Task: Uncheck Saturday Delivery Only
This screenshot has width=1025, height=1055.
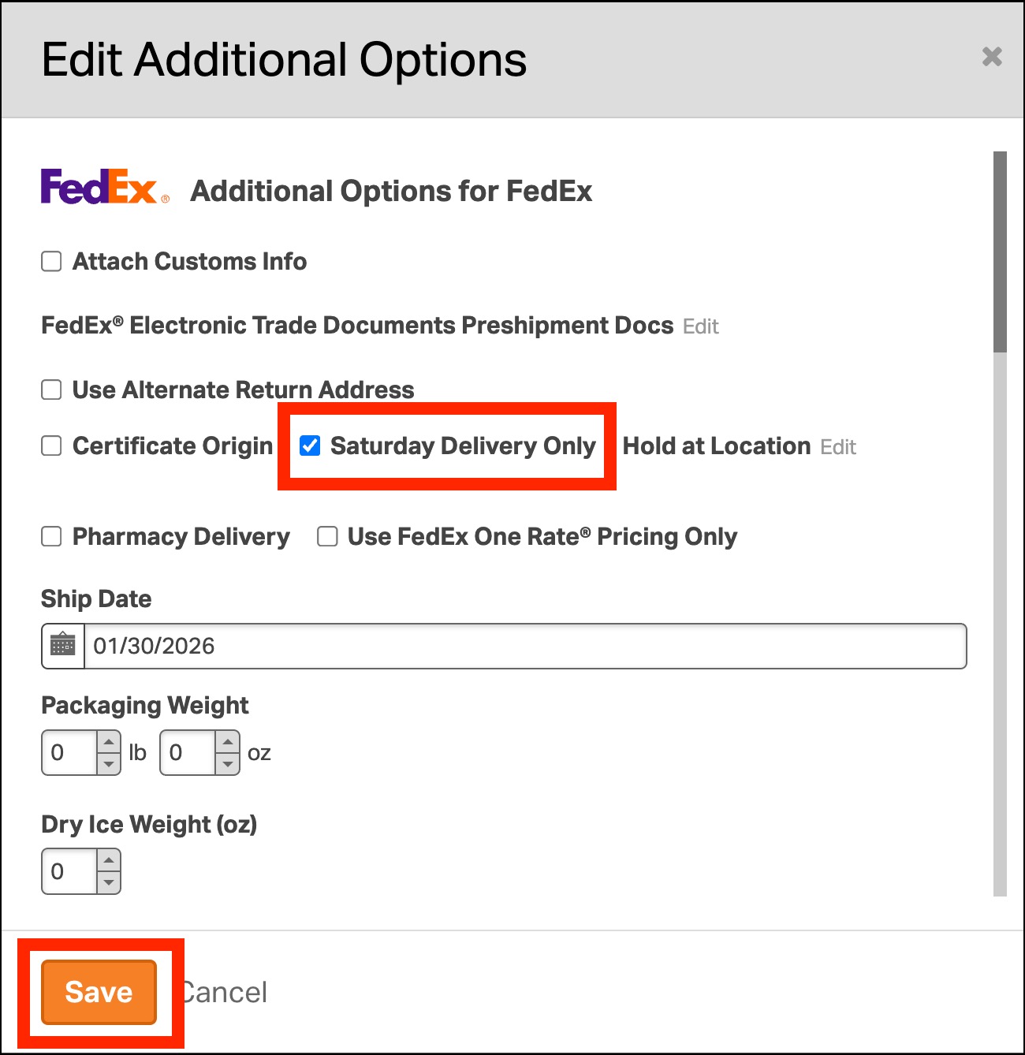Action: (310, 445)
